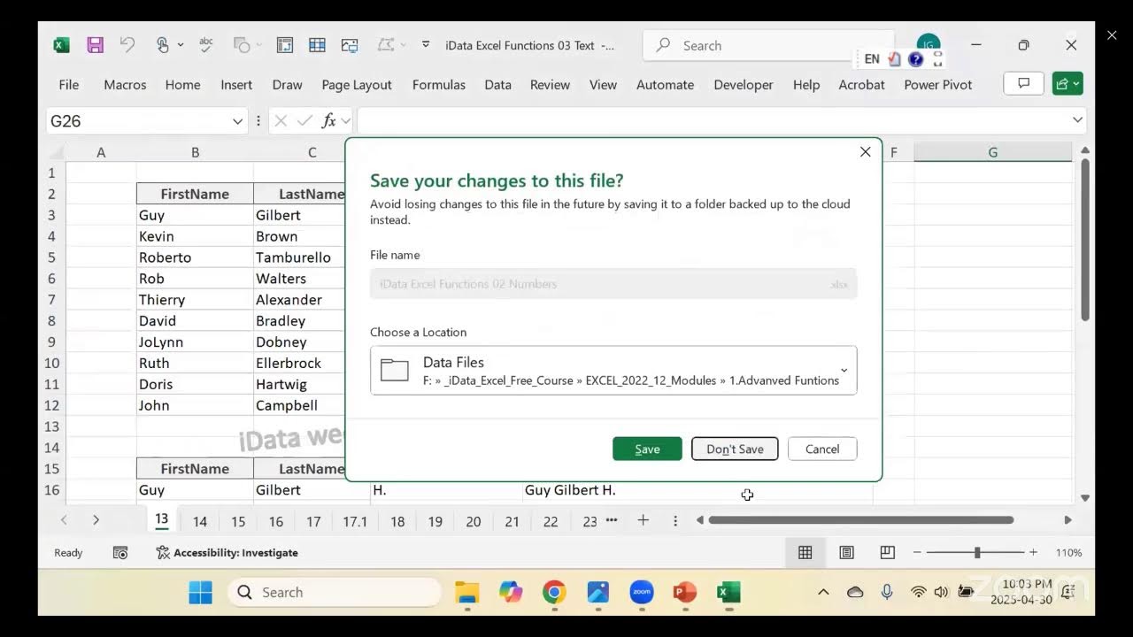Run the Spelling check abc icon
This screenshot has width=1133, height=637.
coord(206,45)
